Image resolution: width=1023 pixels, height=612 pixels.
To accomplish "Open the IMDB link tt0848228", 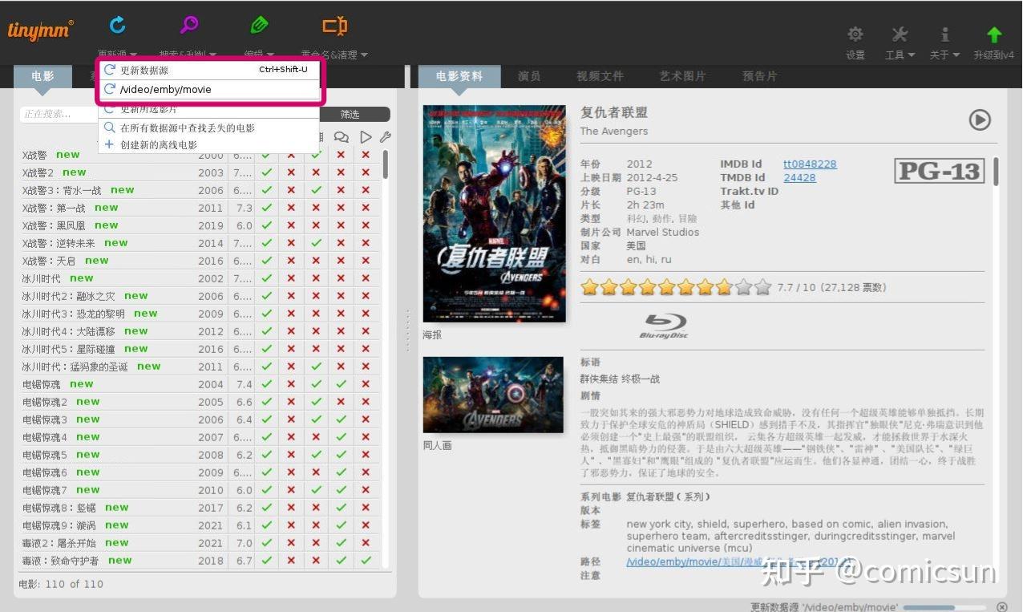I will click(809, 164).
